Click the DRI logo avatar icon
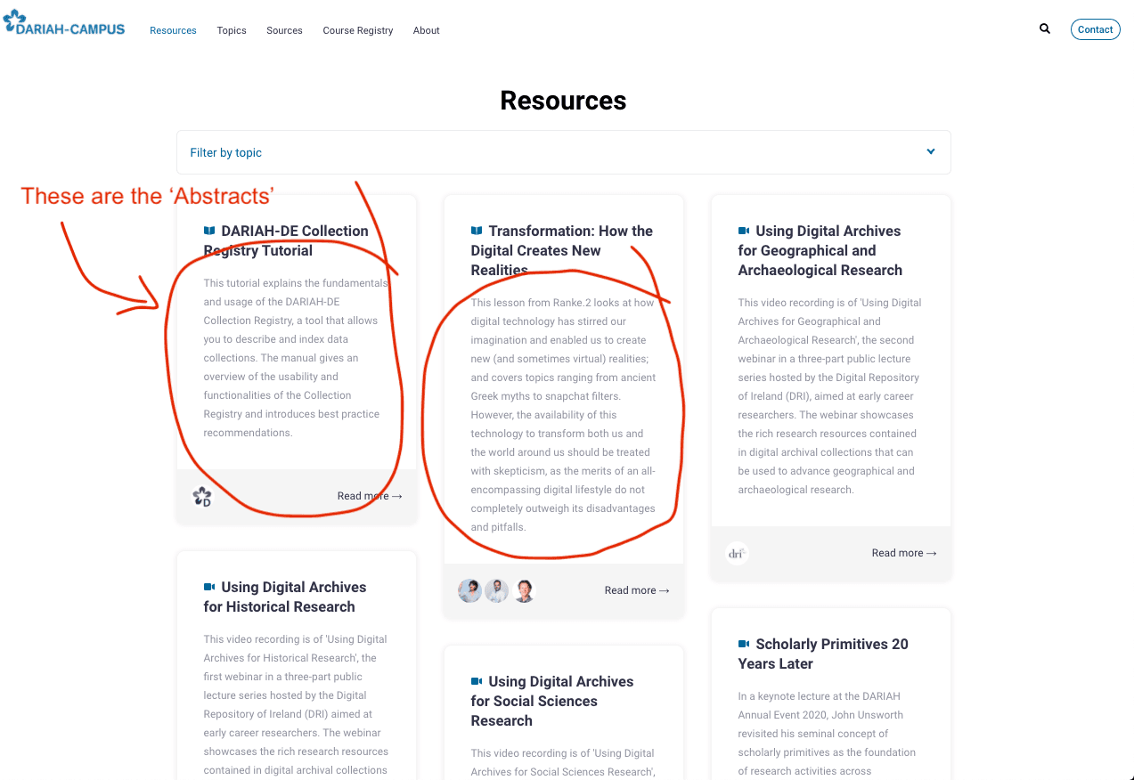1134x780 pixels. (x=736, y=554)
